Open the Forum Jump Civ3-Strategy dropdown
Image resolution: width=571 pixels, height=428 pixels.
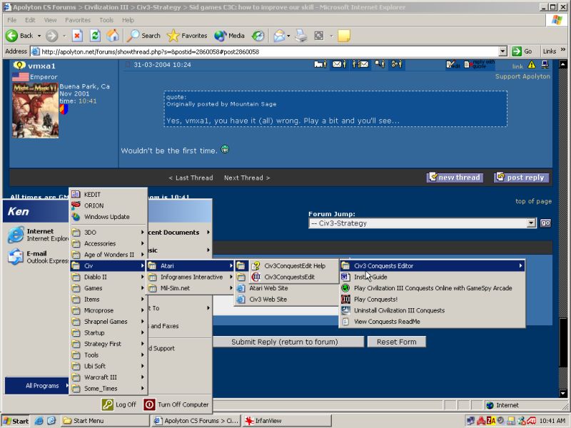tap(423, 223)
